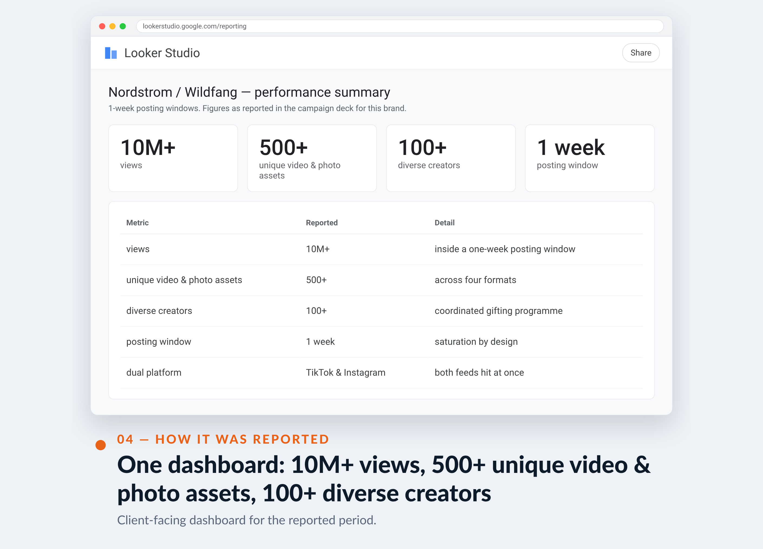763x549 pixels.
Task: Click the 100+ reported value in the table
Action: 316,311
